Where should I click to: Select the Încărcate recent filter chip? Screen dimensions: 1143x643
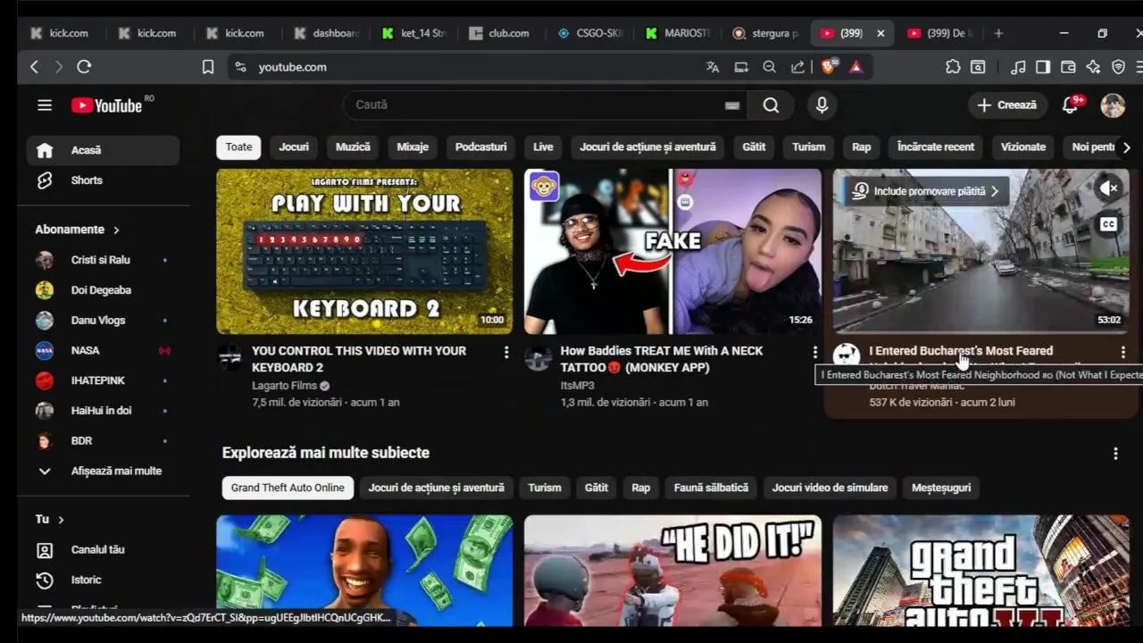pyautogui.click(x=936, y=147)
